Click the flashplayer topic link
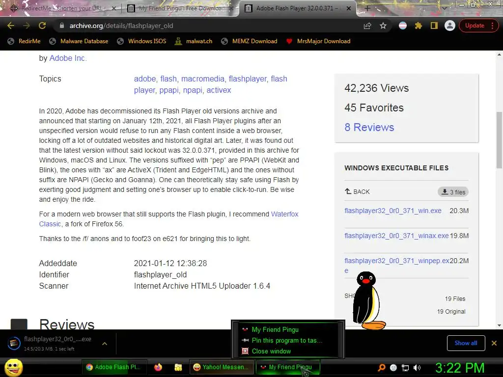 (x=248, y=79)
